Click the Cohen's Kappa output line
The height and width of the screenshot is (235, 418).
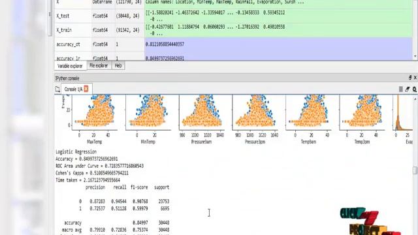[x=92, y=173]
